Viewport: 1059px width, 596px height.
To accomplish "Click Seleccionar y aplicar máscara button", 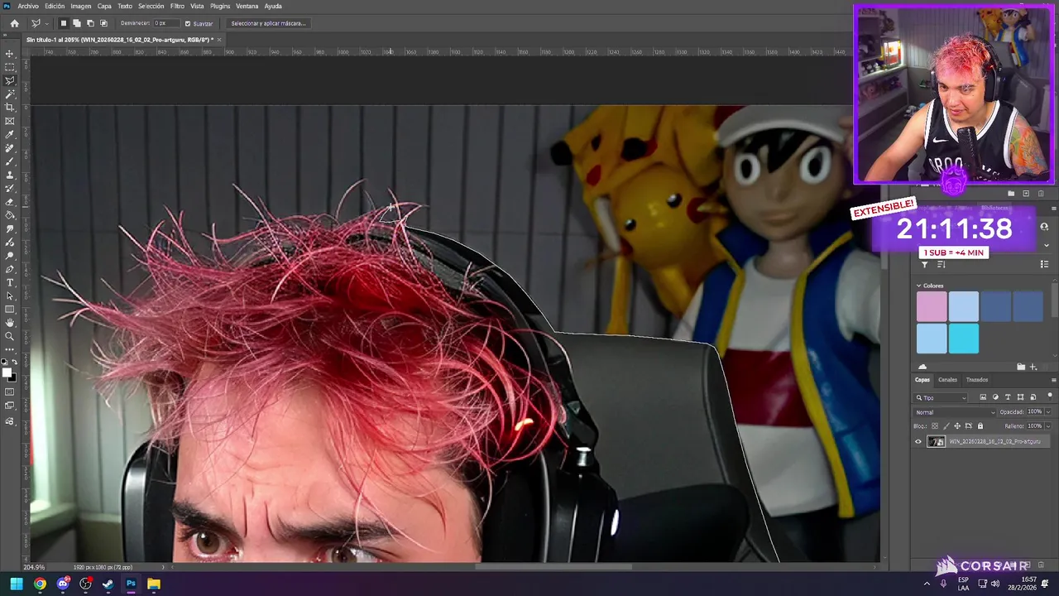I will (268, 23).
